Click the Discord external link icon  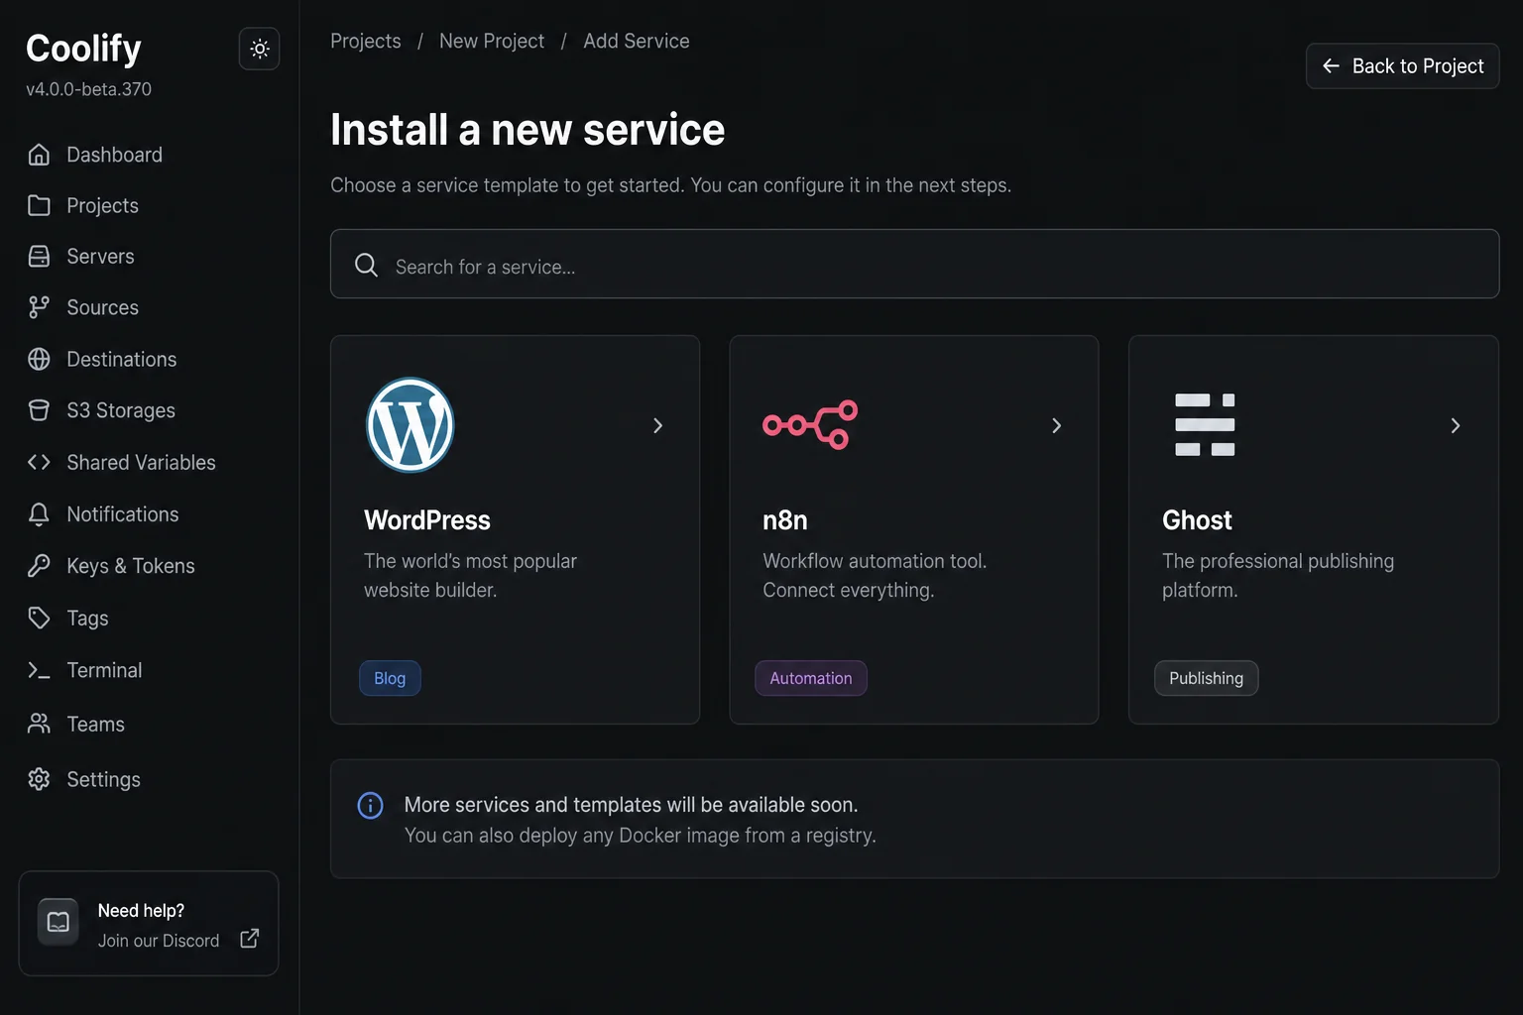pyautogui.click(x=250, y=939)
